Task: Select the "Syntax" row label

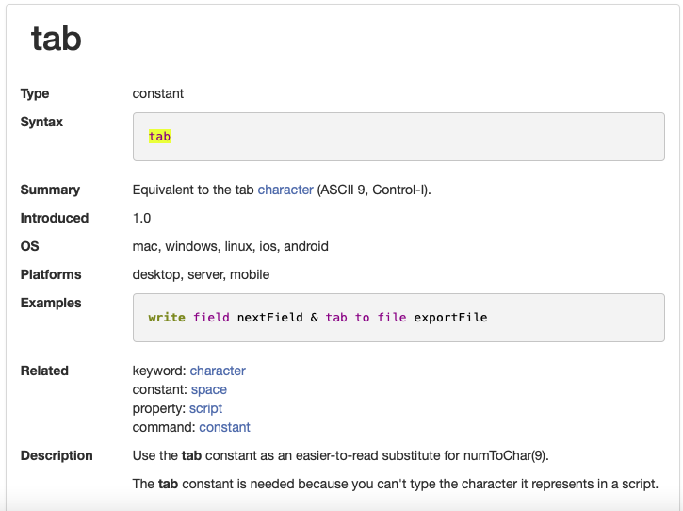Action: click(41, 122)
